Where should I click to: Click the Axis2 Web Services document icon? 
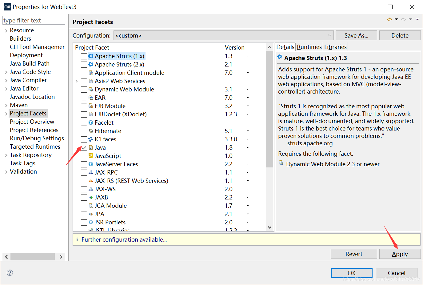(x=91, y=81)
